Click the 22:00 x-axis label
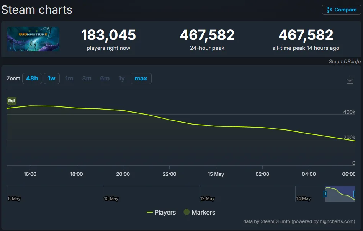Screen dimensions: 363x231 click(170, 174)
